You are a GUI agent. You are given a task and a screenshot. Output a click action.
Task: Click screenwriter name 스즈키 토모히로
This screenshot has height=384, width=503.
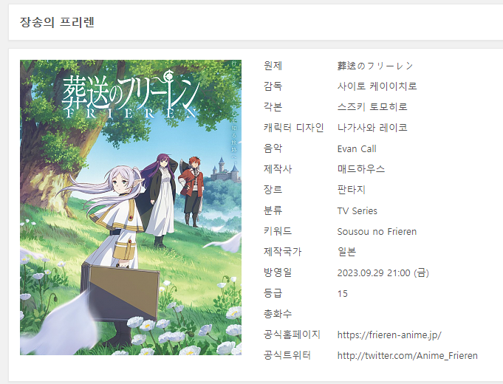[x=372, y=107]
